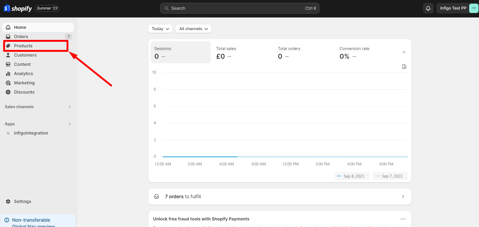This screenshot has height=227, width=479.
Task: Click the orders-to-fulfill inbox icon
Action: coord(157,197)
